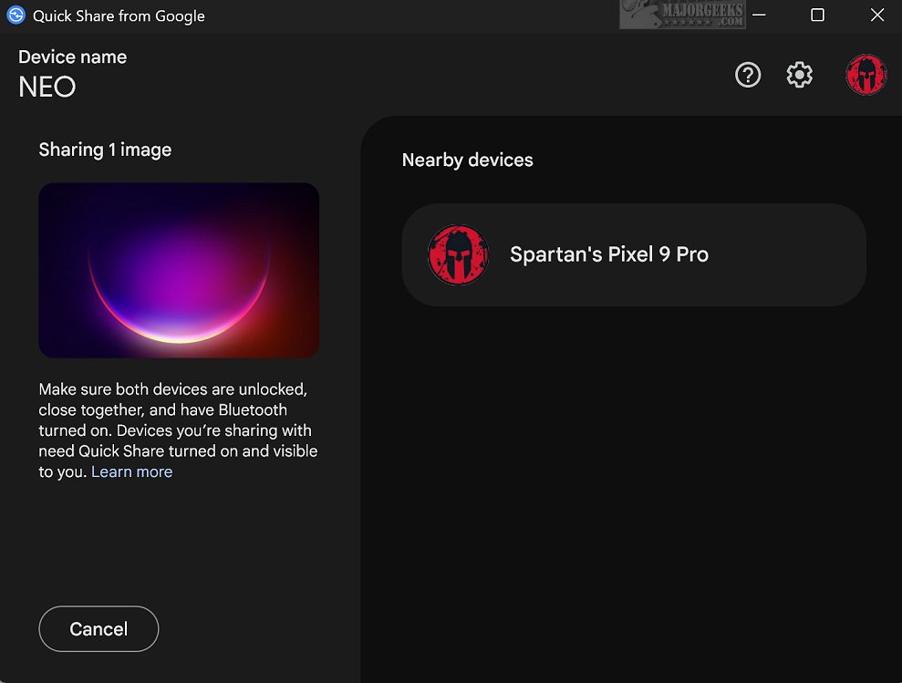The width and height of the screenshot is (902, 683).
Task: Click the device name NEO
Action: (47, 87)
